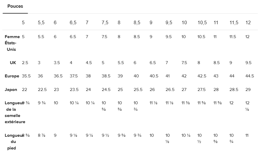The height and width of the screenshot is (153, 259).
Task: Click Japon size 29 cell
Action: pyautogui.click(x=248, y=89)
